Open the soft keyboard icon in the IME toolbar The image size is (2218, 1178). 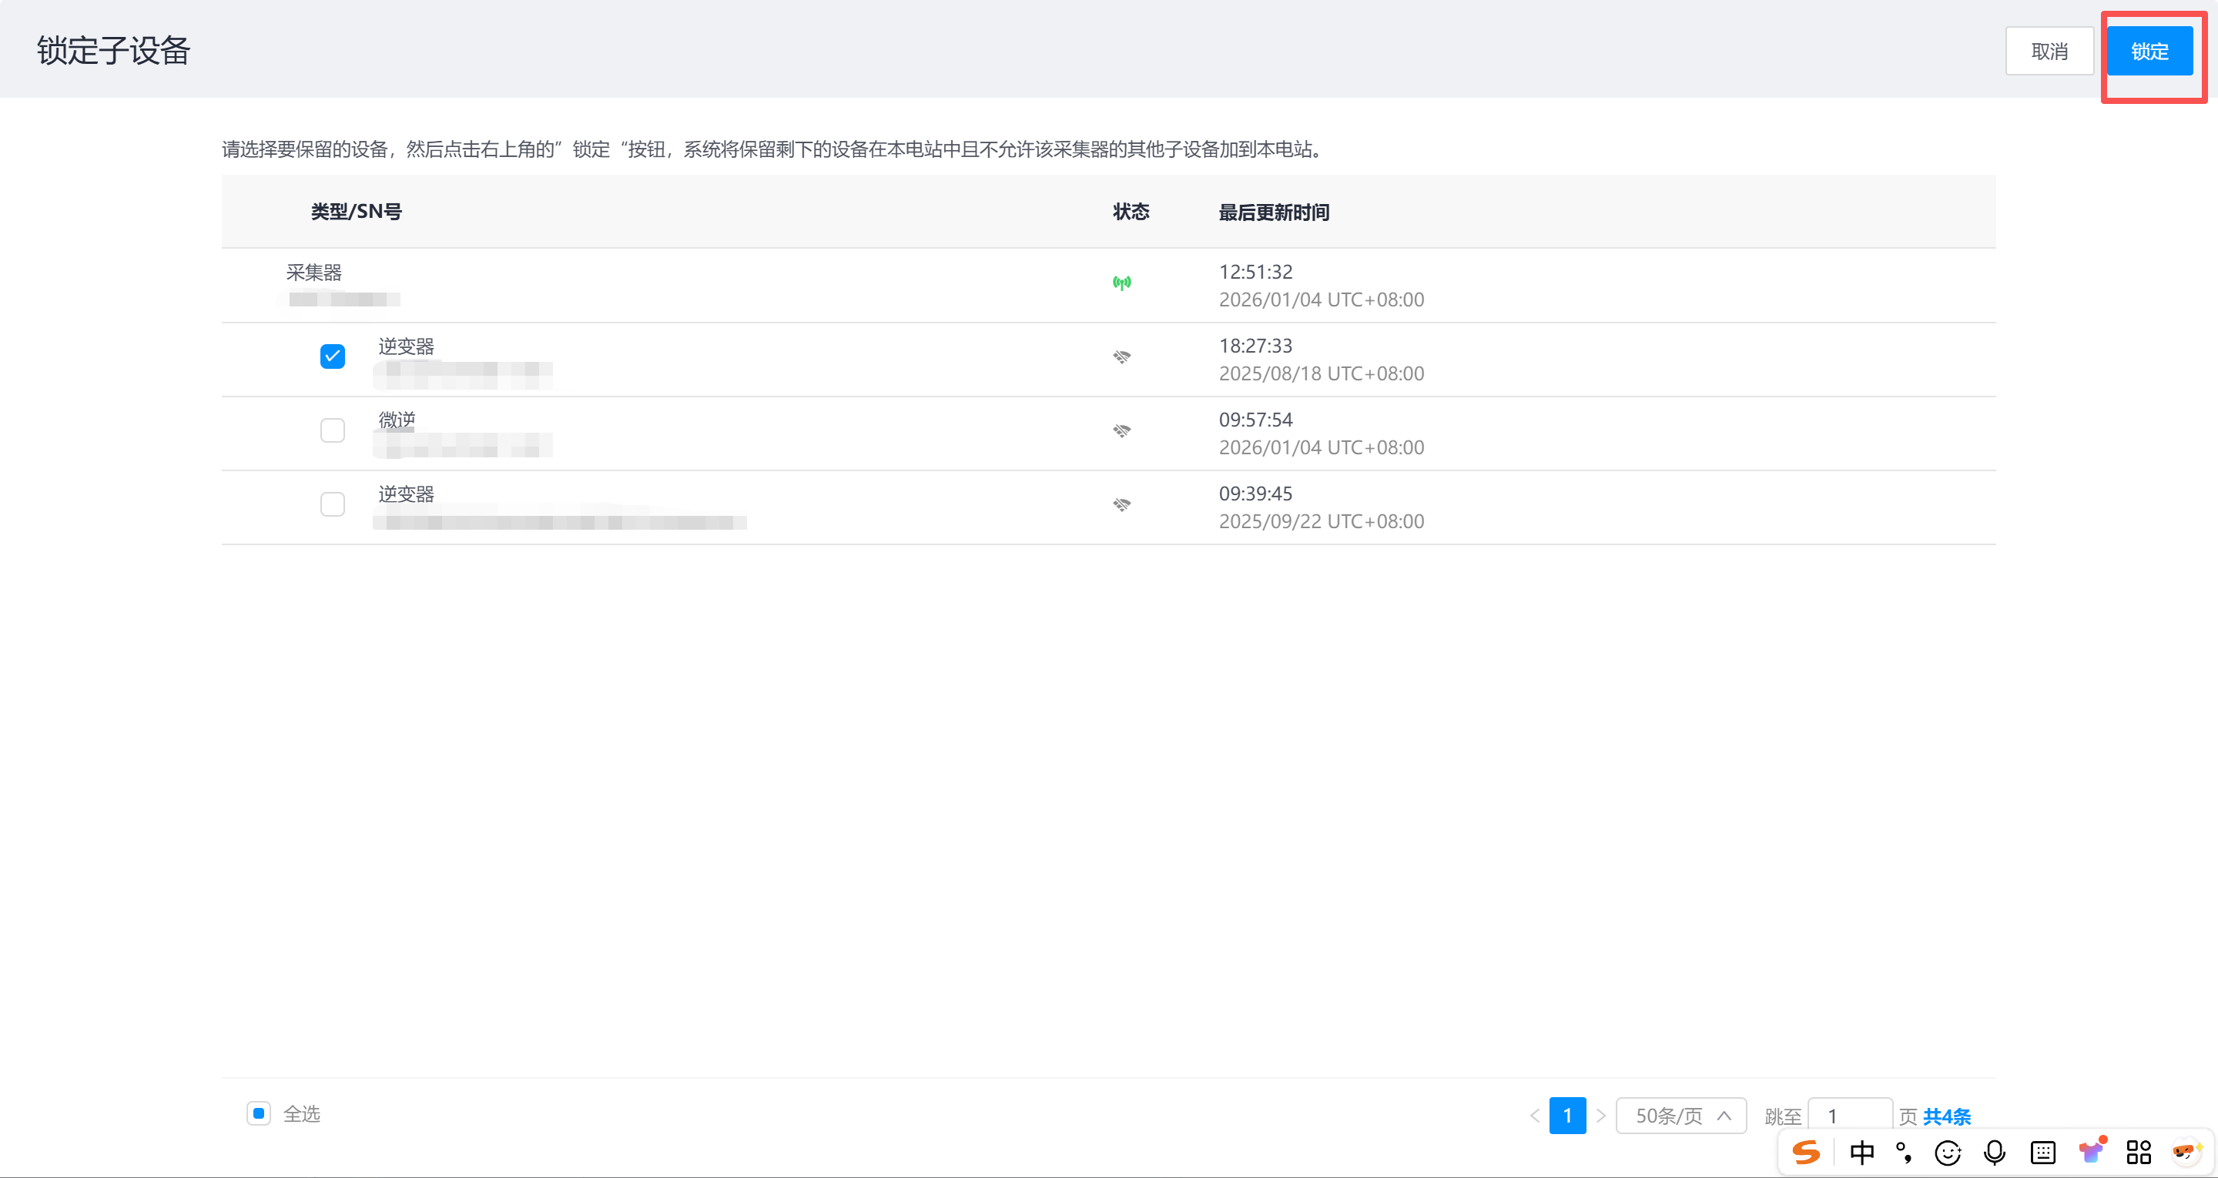click(2042, 1152)
